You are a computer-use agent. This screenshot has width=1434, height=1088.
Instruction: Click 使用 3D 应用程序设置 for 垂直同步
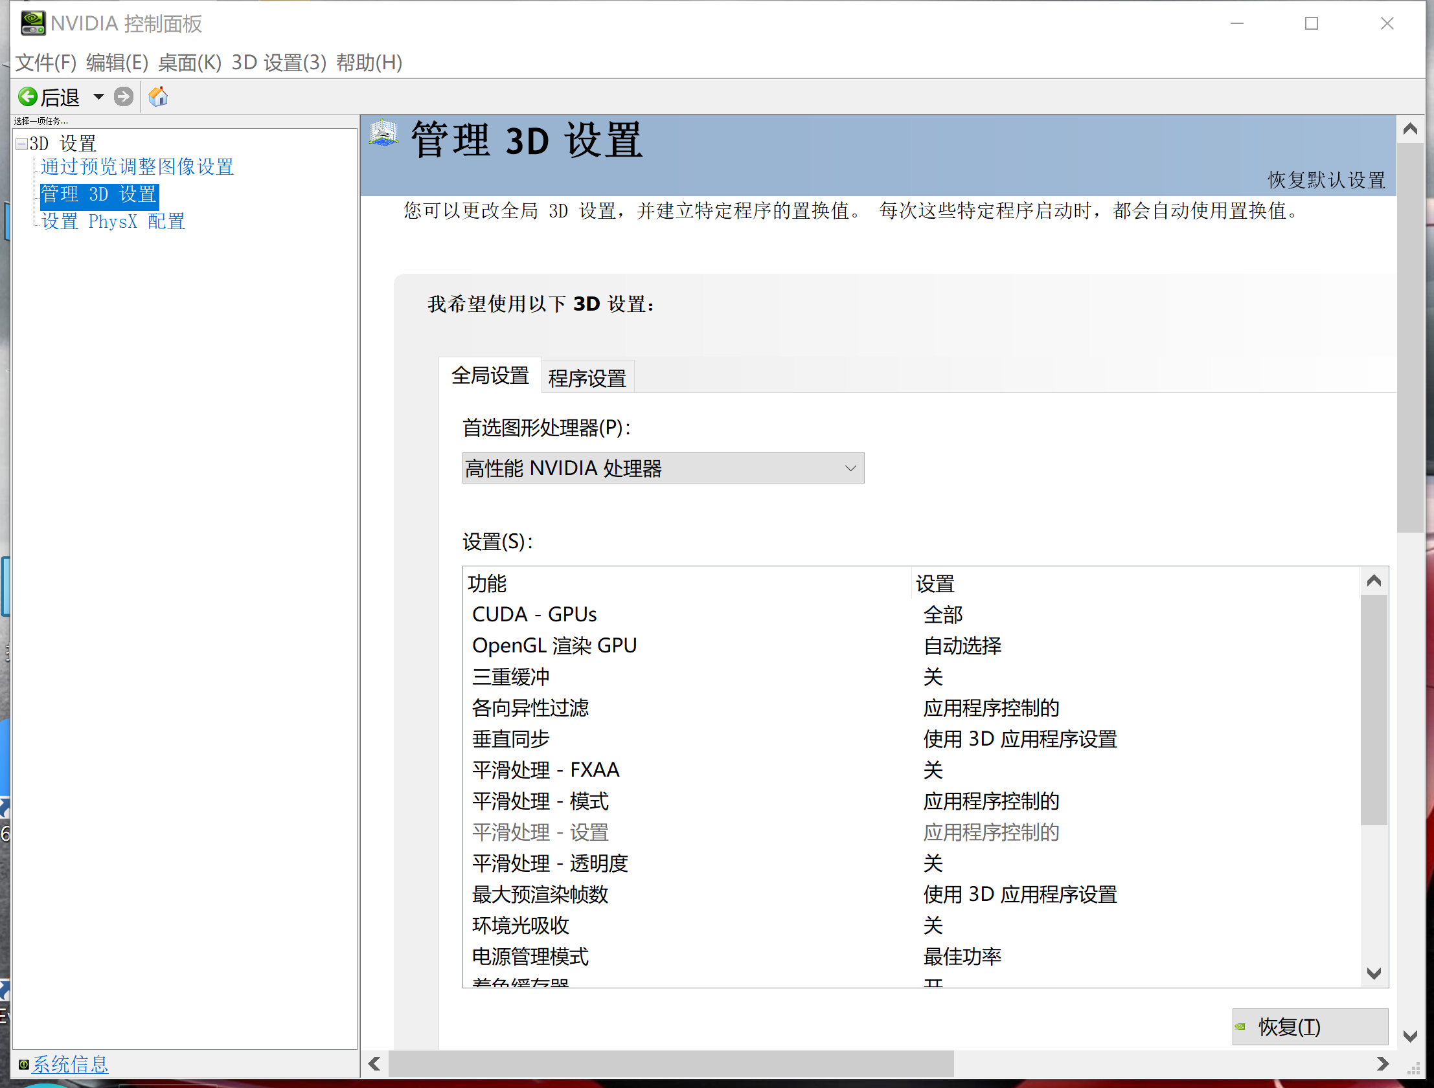click(1020, 738)
